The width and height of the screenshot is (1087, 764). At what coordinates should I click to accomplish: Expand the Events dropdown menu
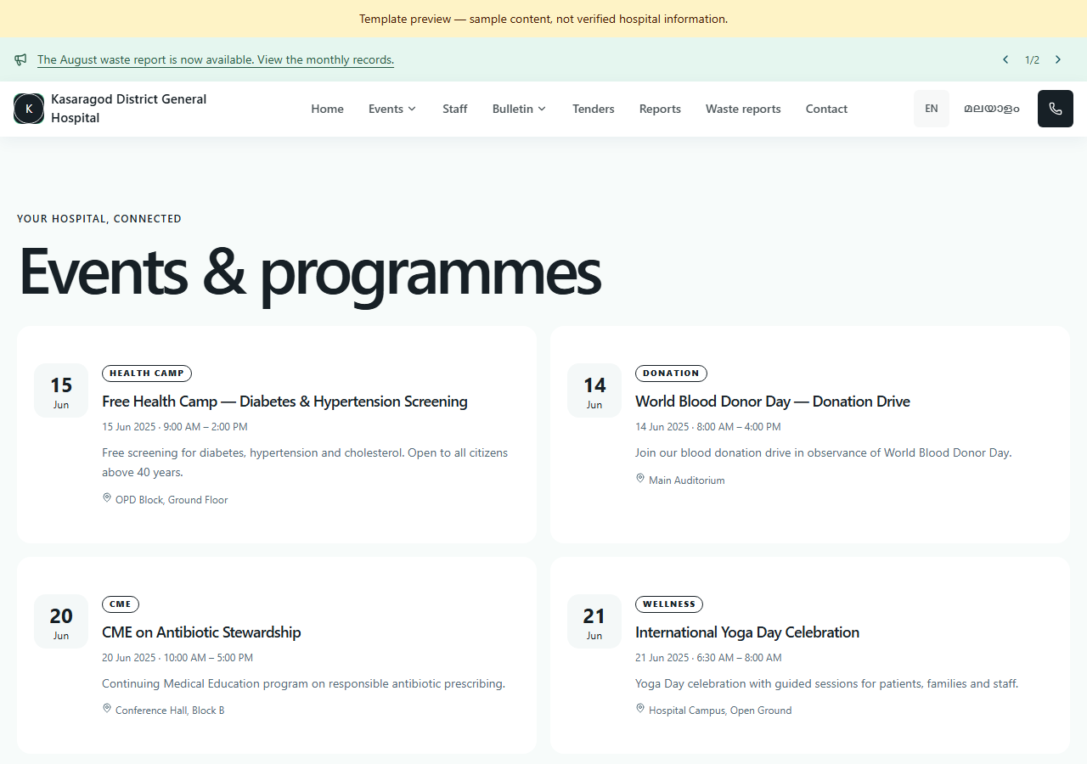pos(392,109)
